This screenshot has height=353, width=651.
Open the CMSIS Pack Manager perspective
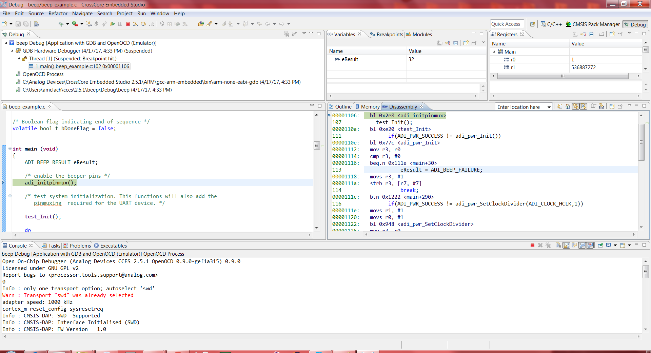click(593, 24)
